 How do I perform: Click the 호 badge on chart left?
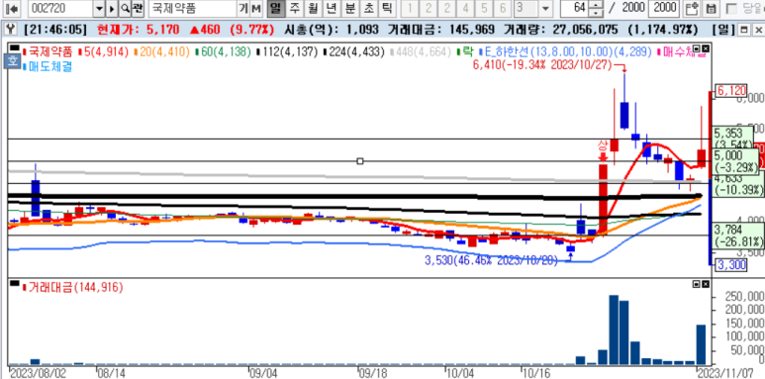(x=13, y=61)
